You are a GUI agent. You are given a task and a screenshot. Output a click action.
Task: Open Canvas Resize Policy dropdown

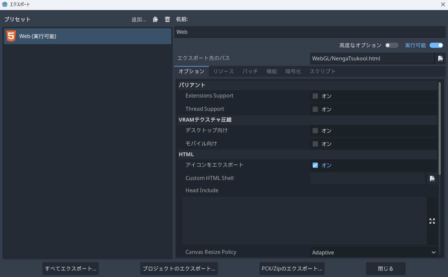click(x=373, y=252)
